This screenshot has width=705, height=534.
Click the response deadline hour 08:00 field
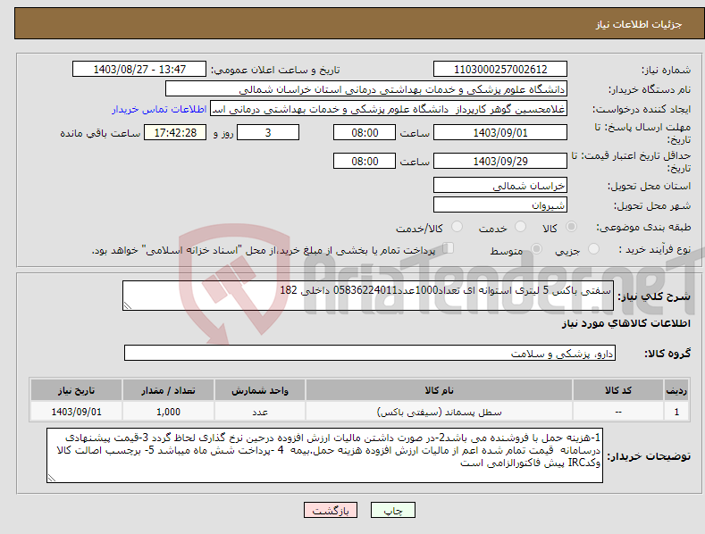point(365,132)
